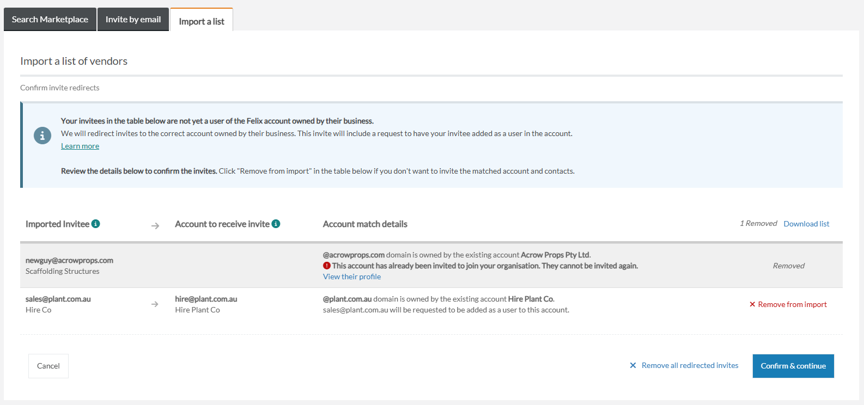Image resolution: width=864 pixels, height=405 pixels.
Task: Click the red X next to Remove from import
Action: point(752,304)
